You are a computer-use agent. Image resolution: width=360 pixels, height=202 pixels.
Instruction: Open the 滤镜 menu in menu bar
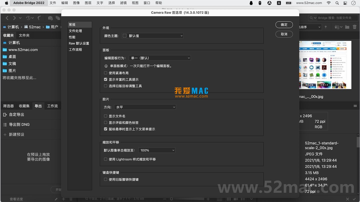click(x=123, y=3)
